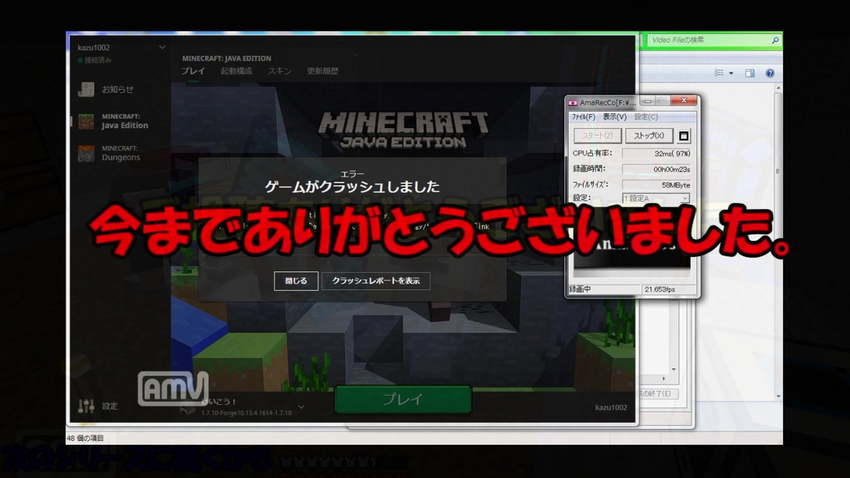Image resolution: width=850 pixels, height=478 pixels.
Task: Click 録画時間 value 00h00m23s
Action: [656, 169]
